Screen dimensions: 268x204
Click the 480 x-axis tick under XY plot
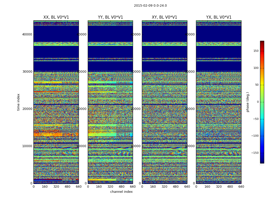coord(176,187)
